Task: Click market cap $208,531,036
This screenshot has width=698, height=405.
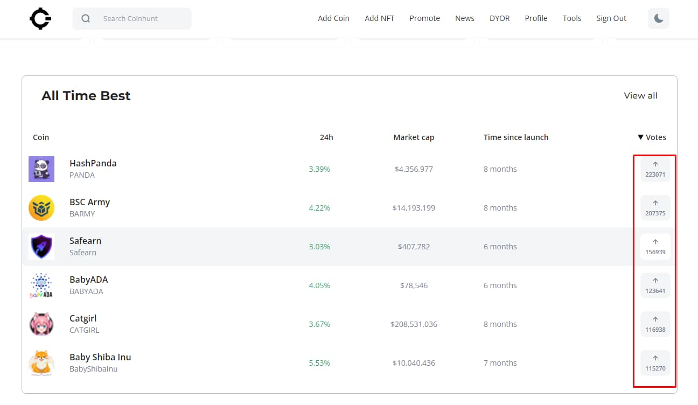Action: pyautogui.click(x=414, y=324)
